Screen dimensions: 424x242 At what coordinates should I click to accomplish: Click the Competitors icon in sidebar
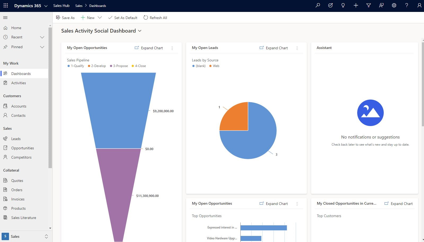click(5, 157)
